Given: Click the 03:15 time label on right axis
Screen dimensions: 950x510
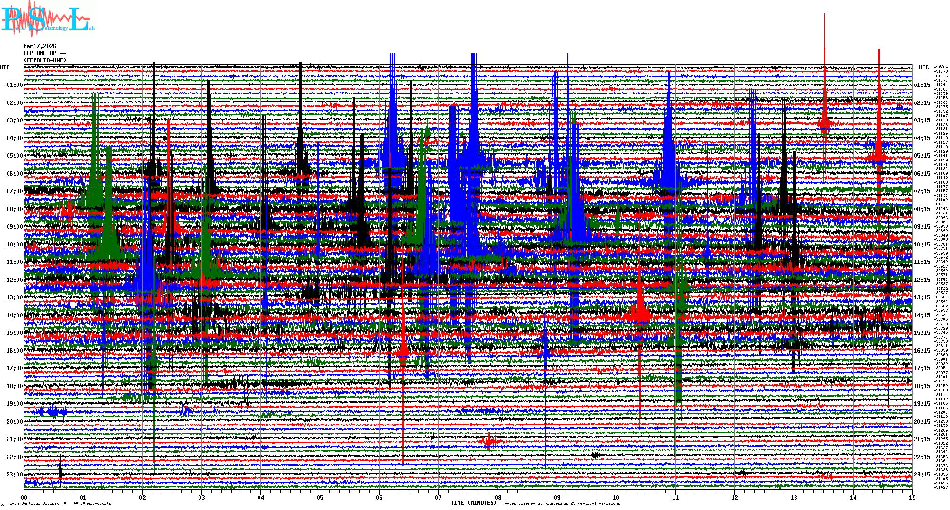Looking at the screenshot, I should pyautogui.click(x=922, y=120).
